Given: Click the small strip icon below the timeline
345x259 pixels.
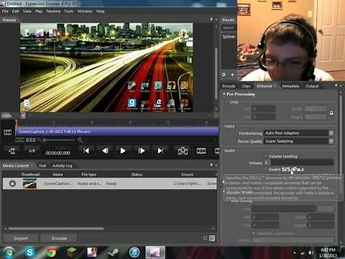Looking at the screenshot, I should point(20,140).
